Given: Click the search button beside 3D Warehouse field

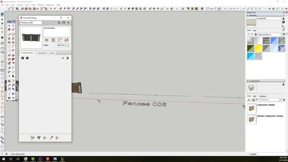Looking at the screenshot, I should [280, 100].
